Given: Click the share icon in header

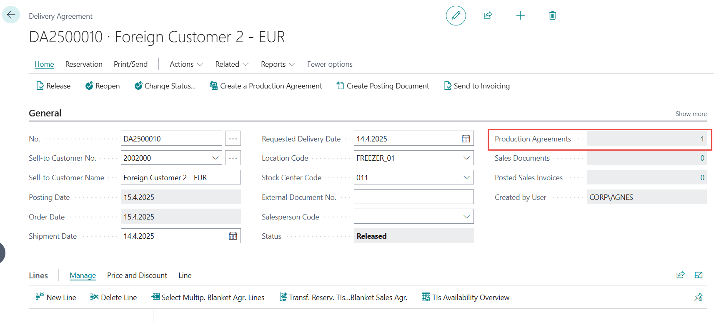Looking at the screenshot, I should coord(488,16).
